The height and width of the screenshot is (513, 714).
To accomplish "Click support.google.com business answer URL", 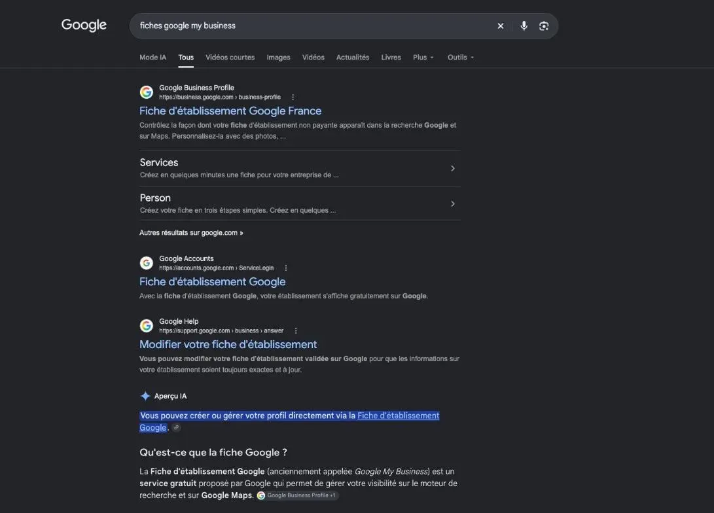I will coord(221,331).
